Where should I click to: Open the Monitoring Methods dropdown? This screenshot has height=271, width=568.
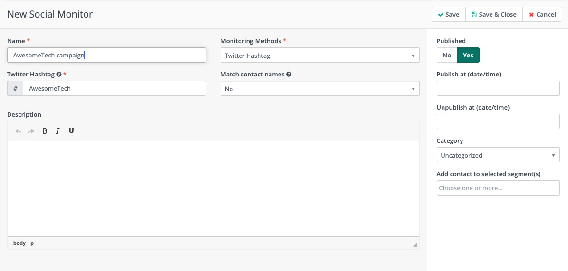click(319, 56)
